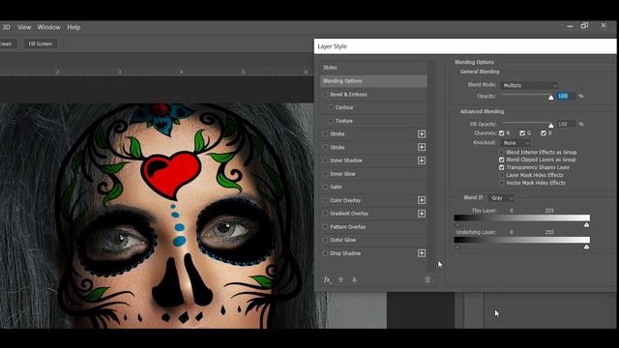Enable Texture checkbox
The width and height of the screenshot is (619, 348).
pos(331,121)
